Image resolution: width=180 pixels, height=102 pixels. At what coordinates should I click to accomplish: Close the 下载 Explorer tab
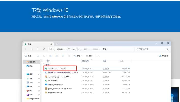point(51,44)
